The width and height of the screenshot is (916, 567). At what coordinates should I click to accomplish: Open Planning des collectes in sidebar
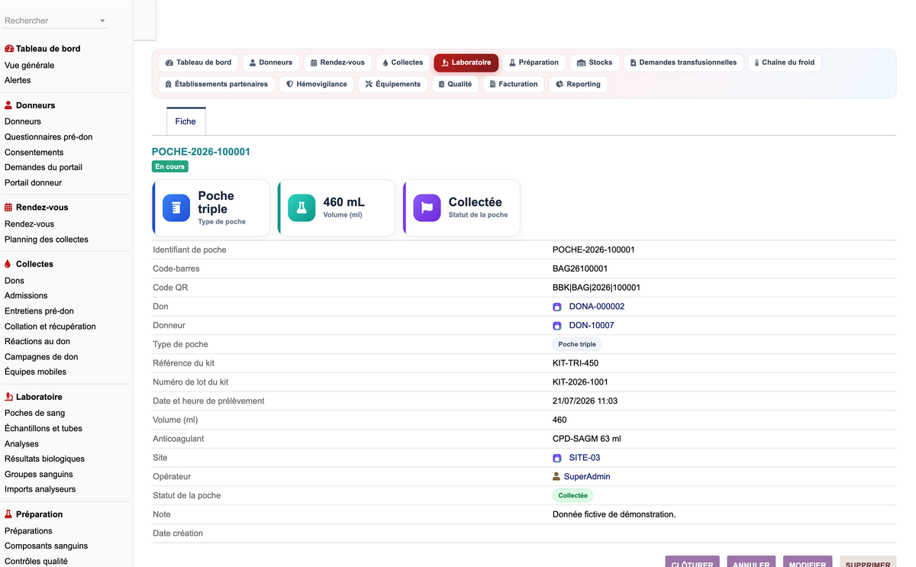pos(47,240)
